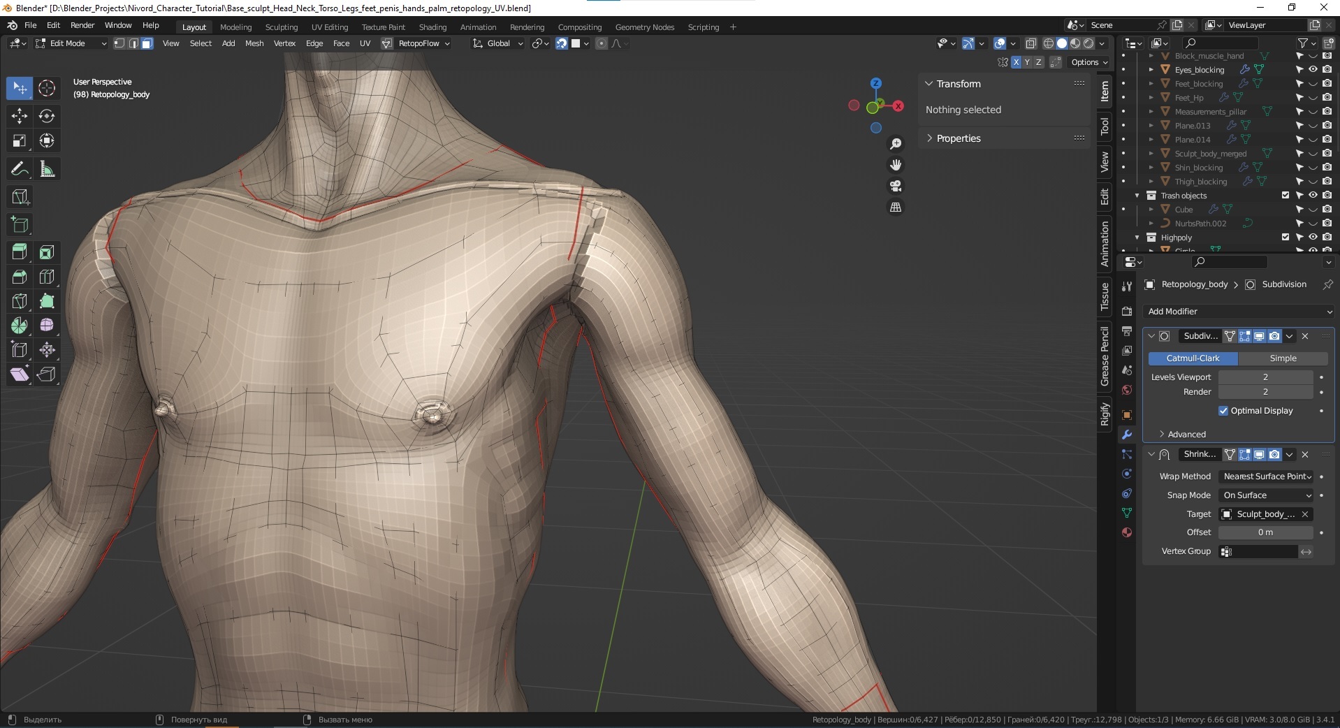Expand the Properties panel
The image size is (1340, 728).
coord(928,138)
